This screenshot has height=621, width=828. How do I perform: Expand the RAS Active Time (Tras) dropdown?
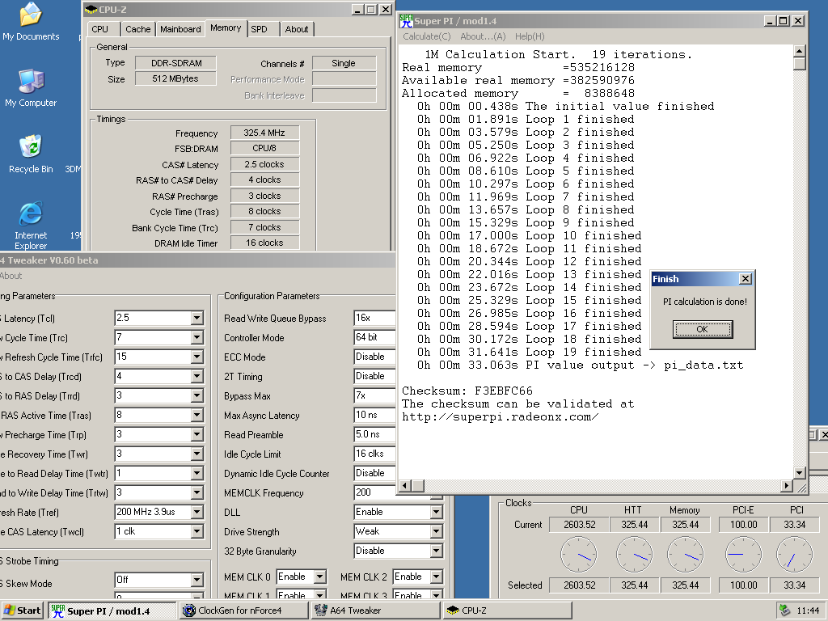[197, 416]
